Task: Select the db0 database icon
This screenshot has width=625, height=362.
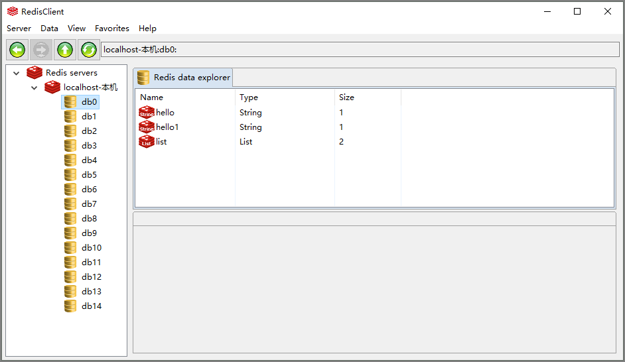Action: (x=70, y=101)
